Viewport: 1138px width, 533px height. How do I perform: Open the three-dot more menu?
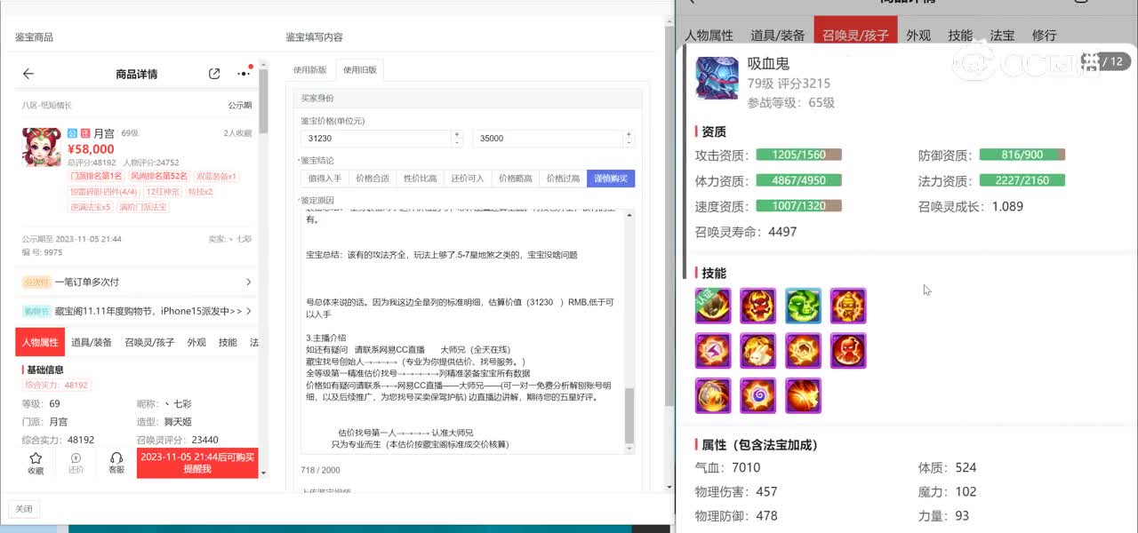click(x=243, y=74)
